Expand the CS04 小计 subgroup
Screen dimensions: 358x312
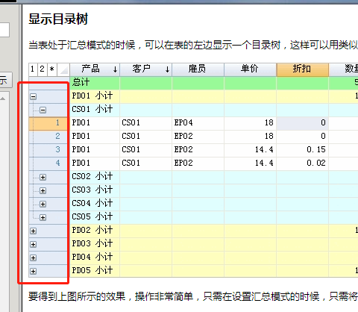click(43, 204)
